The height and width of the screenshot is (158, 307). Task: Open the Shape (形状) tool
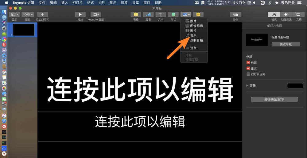coord(173,14)
